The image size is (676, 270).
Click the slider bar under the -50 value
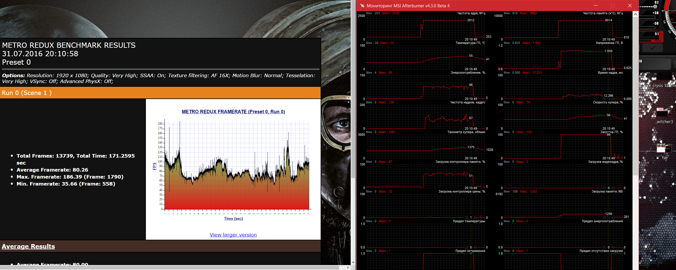click(x=647, y=28)
